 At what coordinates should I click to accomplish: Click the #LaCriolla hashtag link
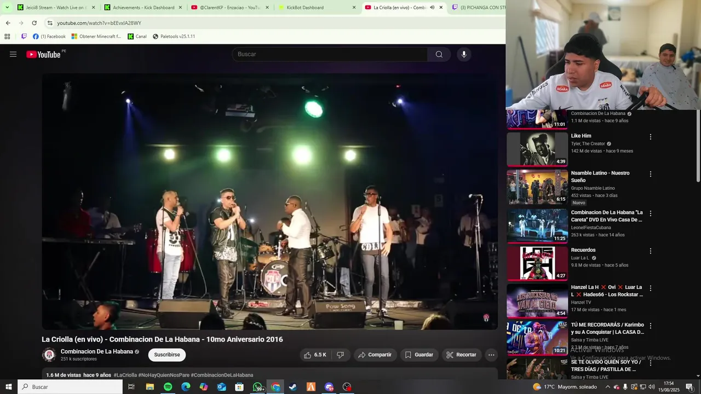coord(125,375)
